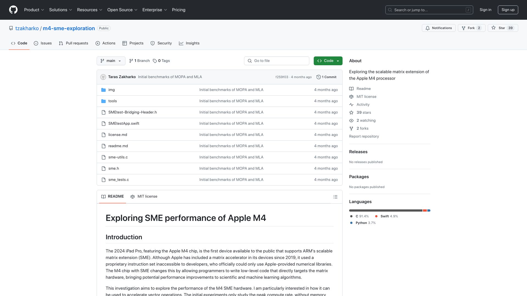Switch to the Issues tab
The height and width of the screenshot is (296, 527).
point(43,43)
